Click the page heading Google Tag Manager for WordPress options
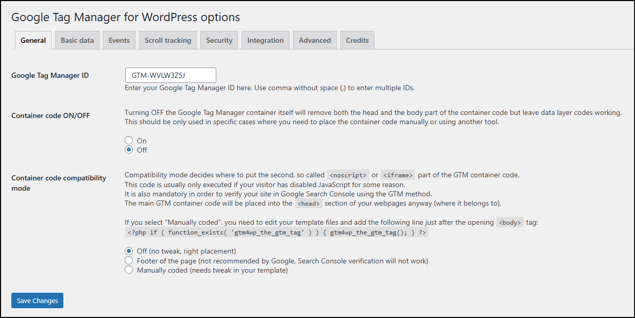Screen dimensions: 635x318 click(x=126, y=17)
